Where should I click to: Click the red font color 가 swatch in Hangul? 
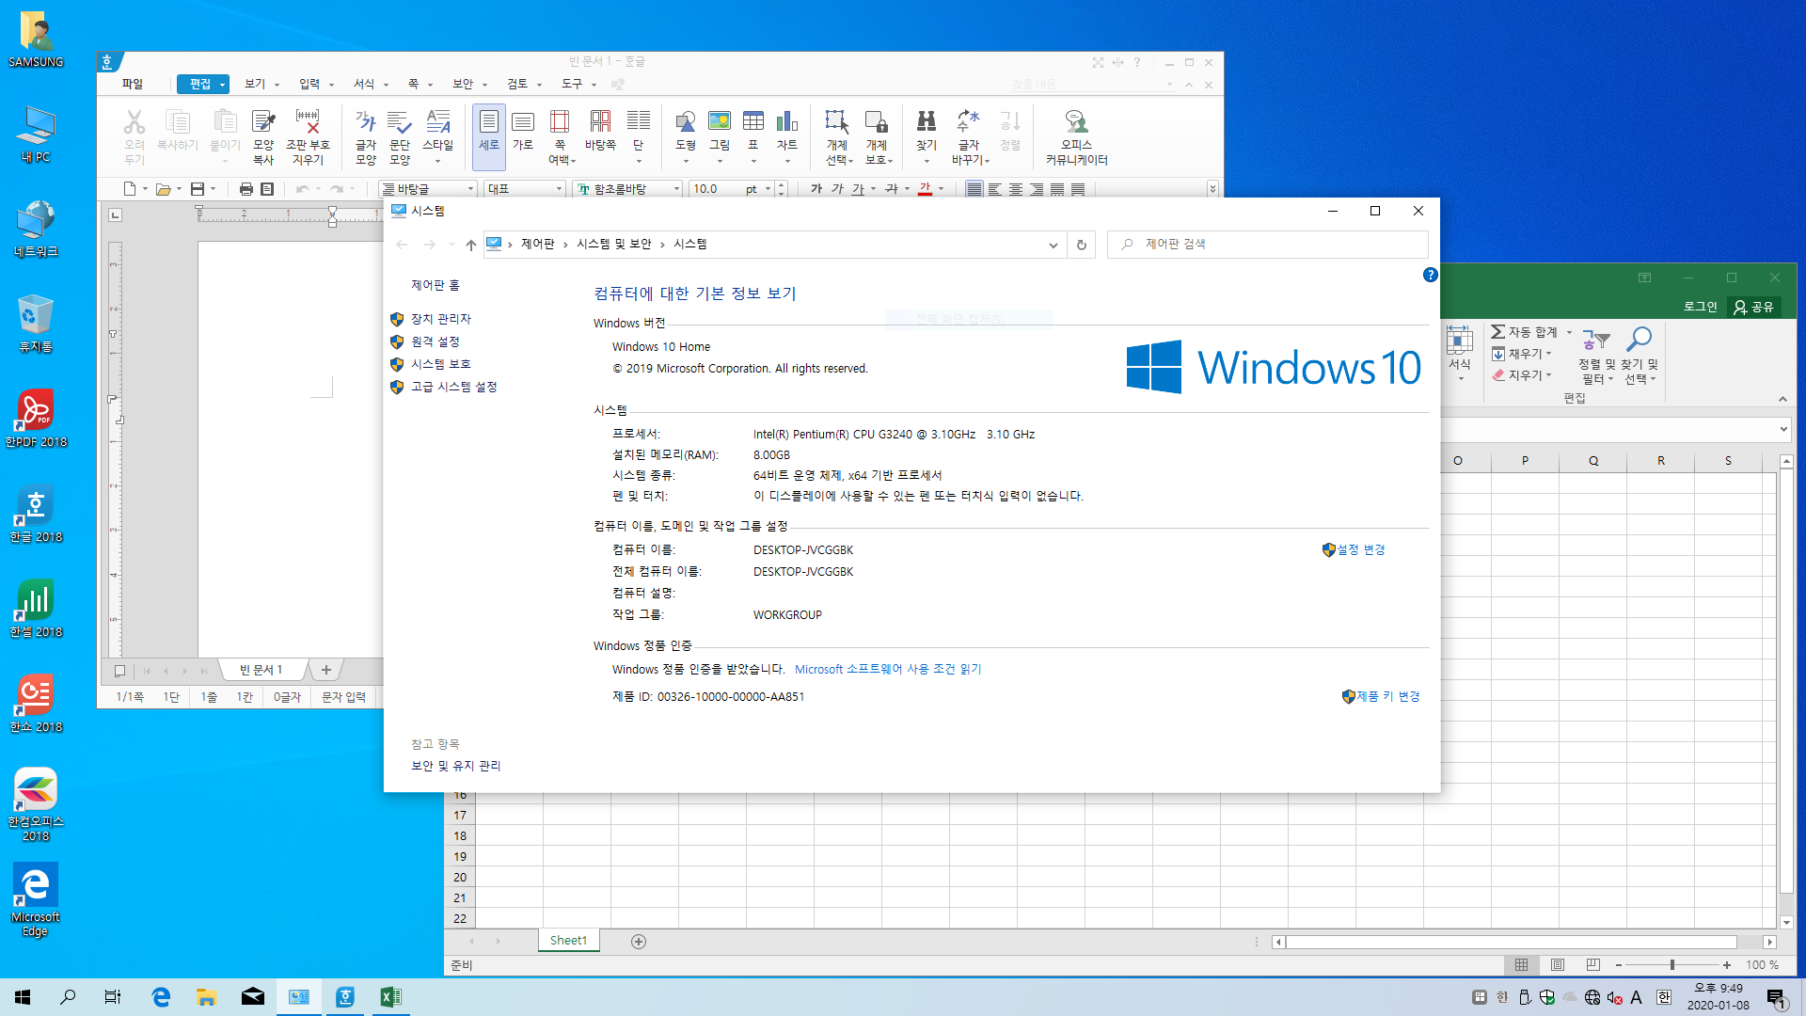(x=926, y=189)
